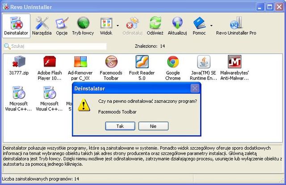Select second Microsoft Visual C++ entry
The height and width of the screenshot is (185, 286).
pos(50,98)
